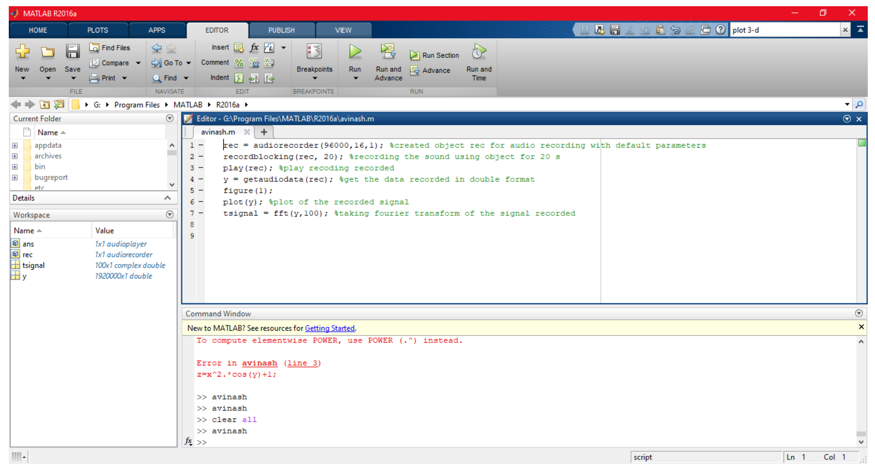
Task: Toggle breakpoint dash on line 7
Action: pos(201,213)
